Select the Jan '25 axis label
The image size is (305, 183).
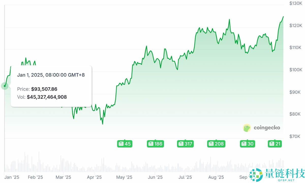pos(12,177)
